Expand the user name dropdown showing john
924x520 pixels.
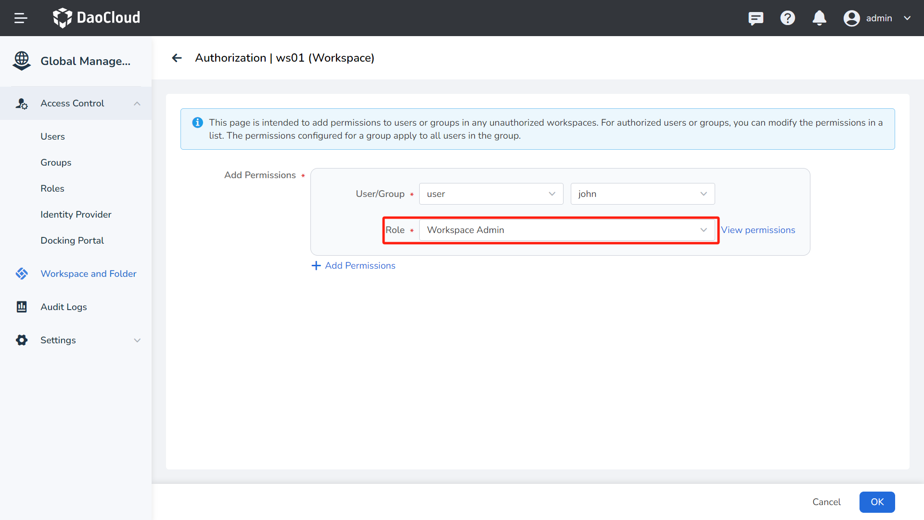[703, 194]
